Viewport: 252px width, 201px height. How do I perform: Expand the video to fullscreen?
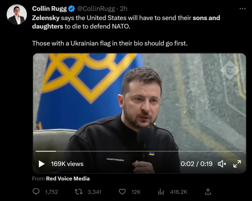(237, 164)
